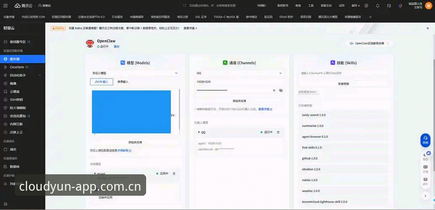Collapse the shortcut bar with double chevron
Screen dimensions: 435x210
click(370, 17)
